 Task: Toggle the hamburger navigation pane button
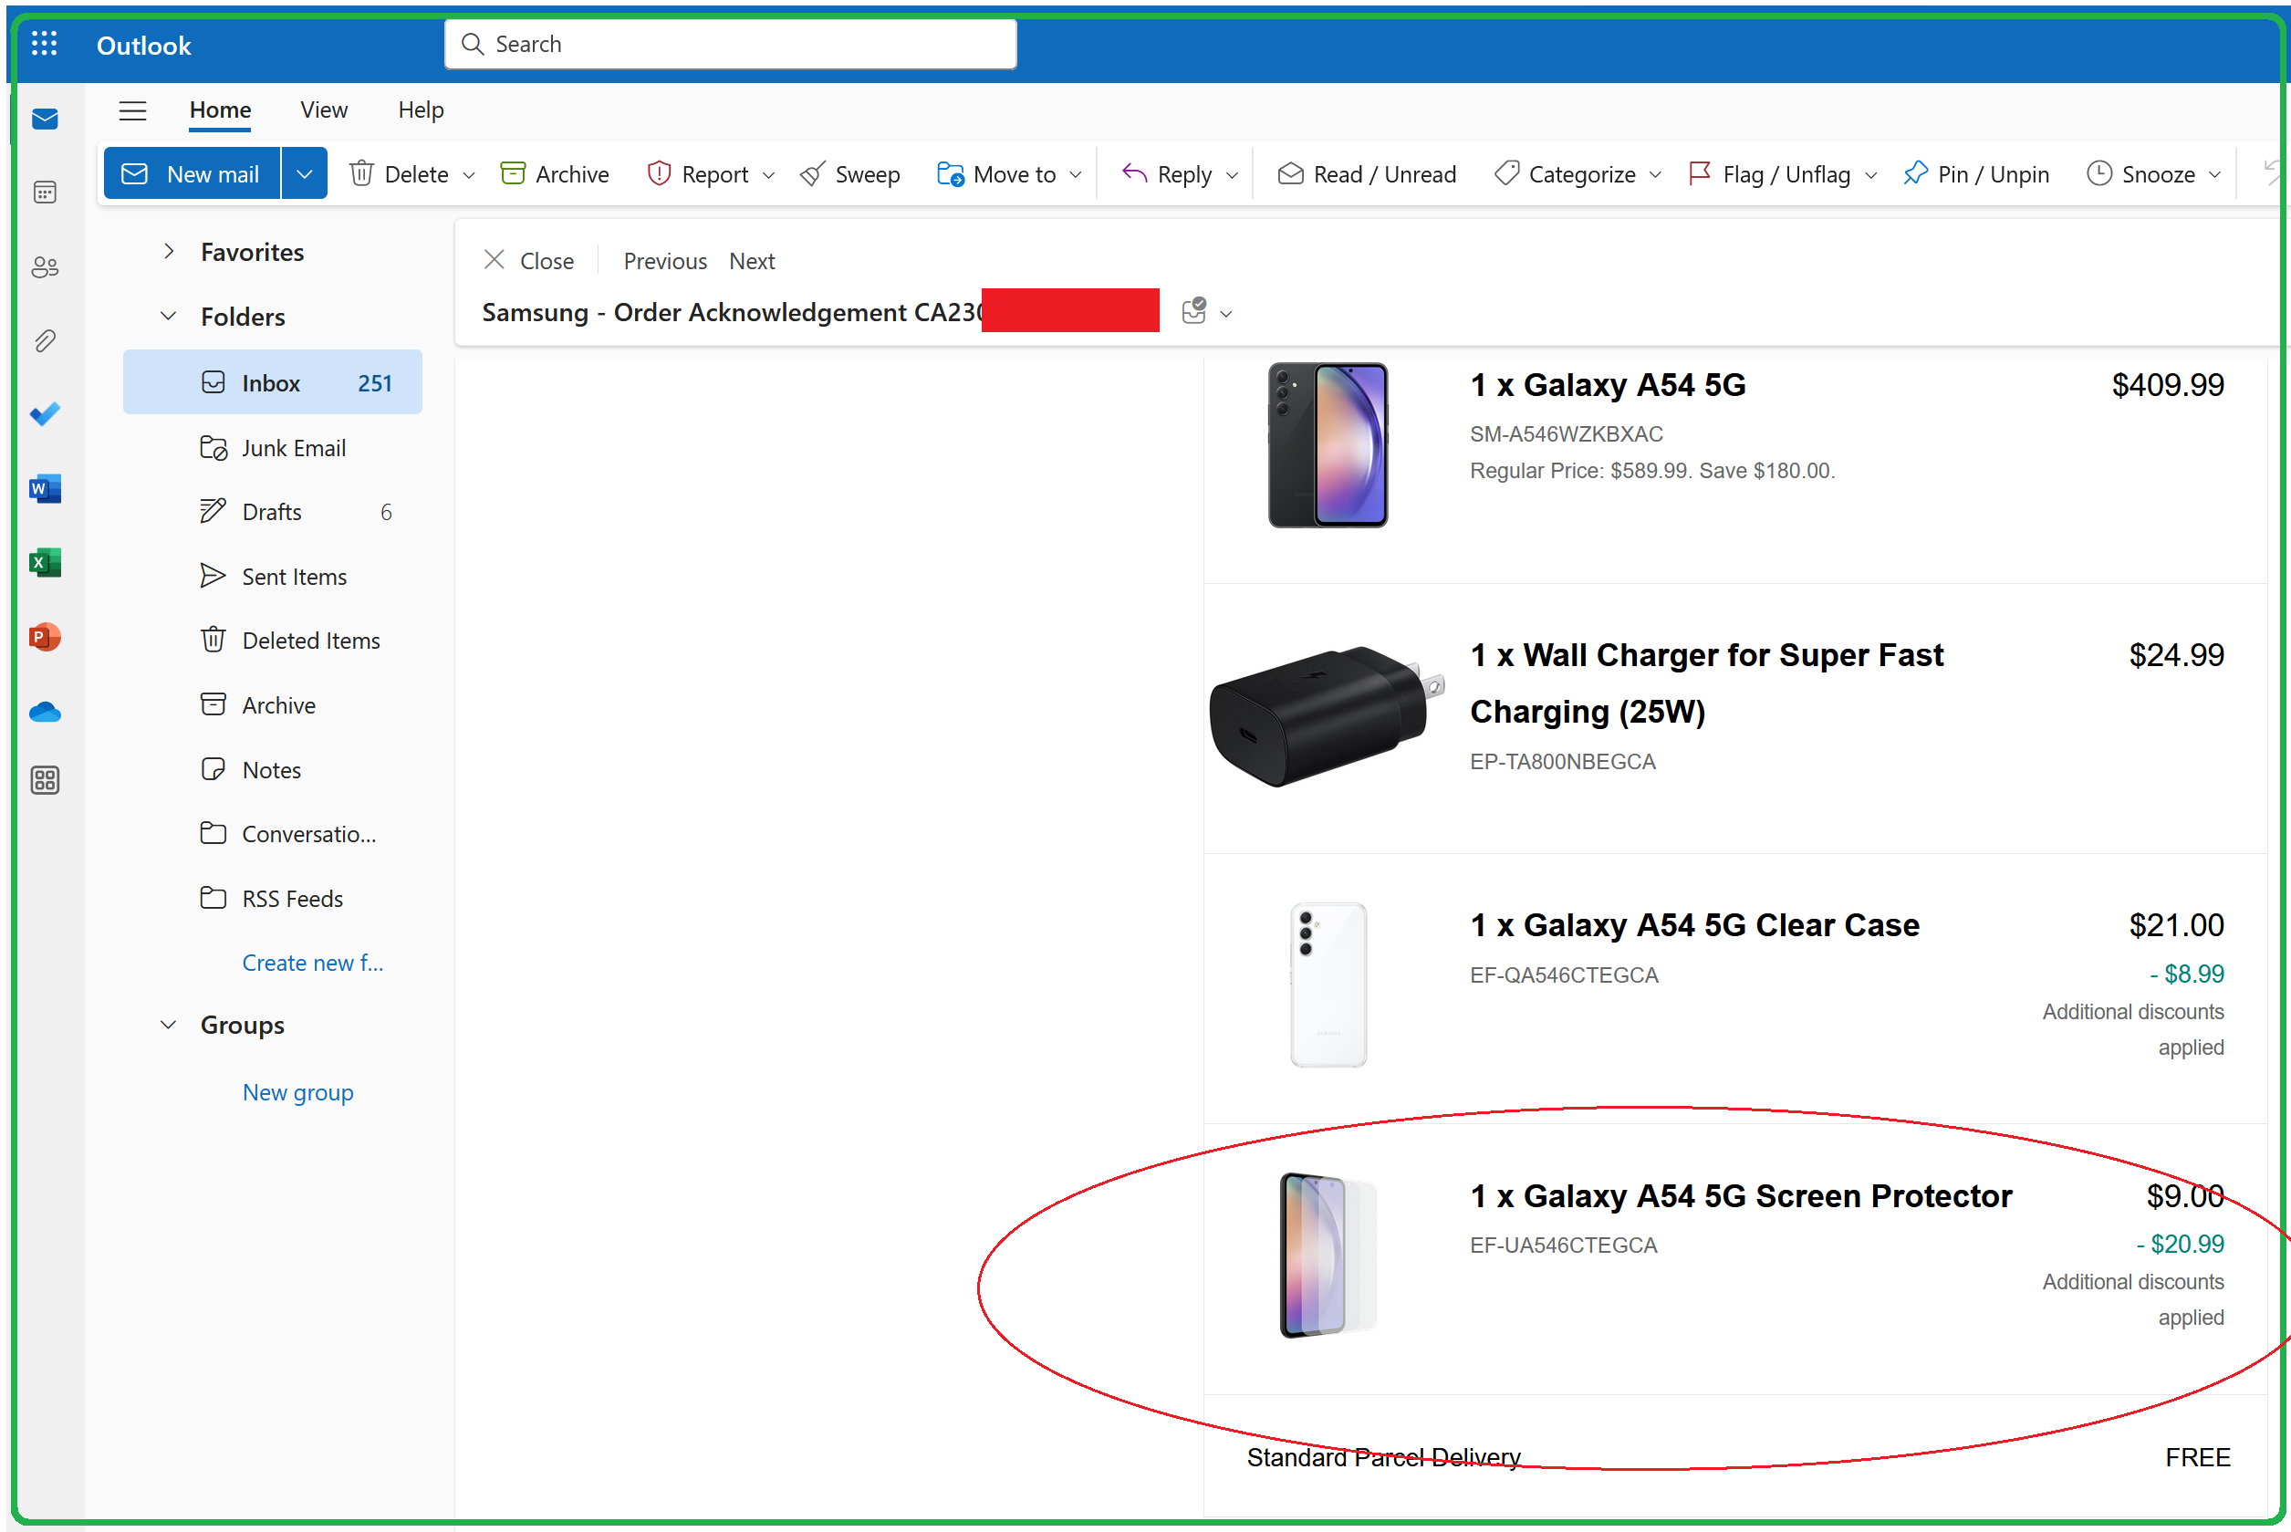coord(133,110)
